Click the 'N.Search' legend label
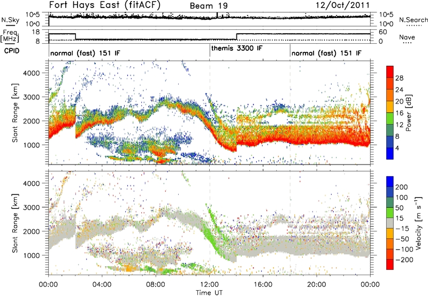 (413, 20)
